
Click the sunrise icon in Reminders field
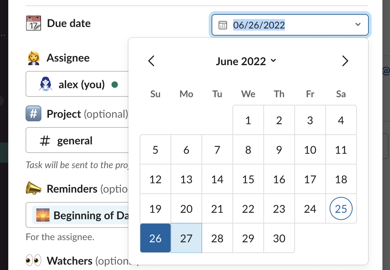42,216
